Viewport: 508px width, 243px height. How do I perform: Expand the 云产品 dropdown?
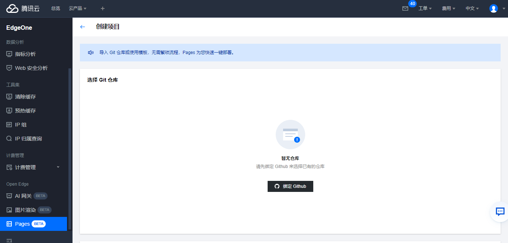(78, 8)
